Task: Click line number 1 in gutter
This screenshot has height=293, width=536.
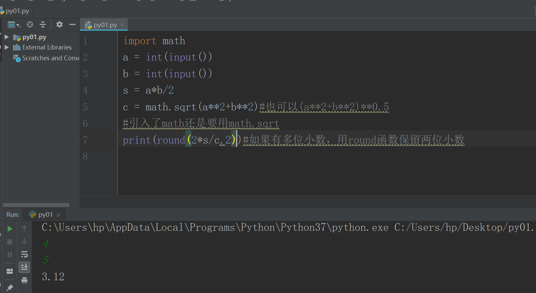Action: [x=85, y=41]
